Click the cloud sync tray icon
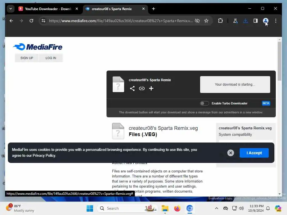The image size is (287, 215). [x=226, y=208]
